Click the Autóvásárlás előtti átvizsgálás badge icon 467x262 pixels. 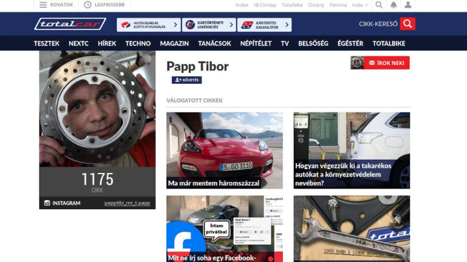[126, 25]
